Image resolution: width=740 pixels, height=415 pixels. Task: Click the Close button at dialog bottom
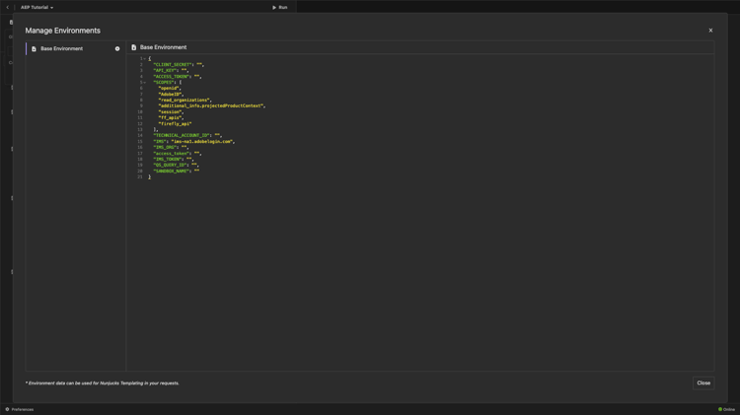coord(703,382)
